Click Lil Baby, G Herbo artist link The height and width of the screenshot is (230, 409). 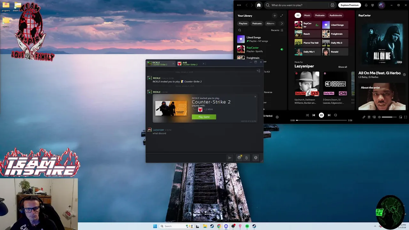pos(368,77)
